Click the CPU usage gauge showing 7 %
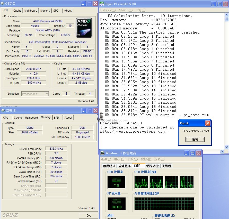The width and height of the screenshot is (229, 219). pos(116,182)
